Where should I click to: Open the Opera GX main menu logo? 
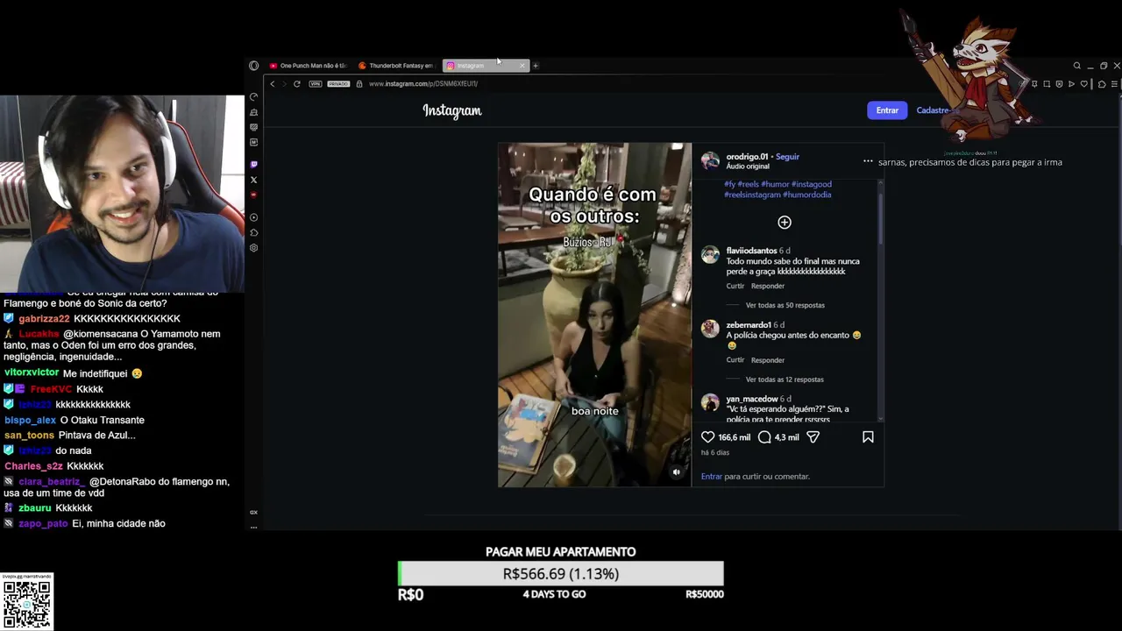253,66
